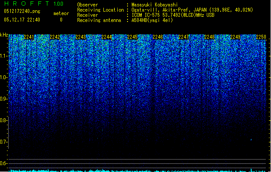Click the Receiver label
271x172 pixels.
click(87, 15)
